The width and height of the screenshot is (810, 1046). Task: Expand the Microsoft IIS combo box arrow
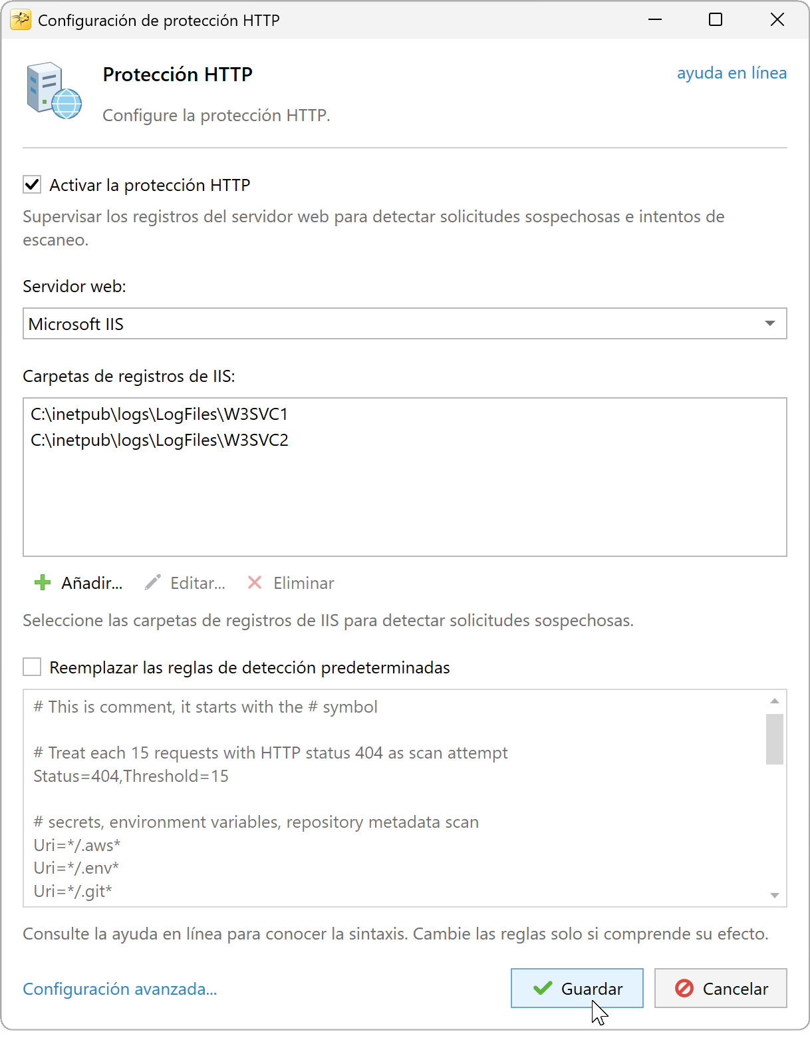tap(770, 323)
